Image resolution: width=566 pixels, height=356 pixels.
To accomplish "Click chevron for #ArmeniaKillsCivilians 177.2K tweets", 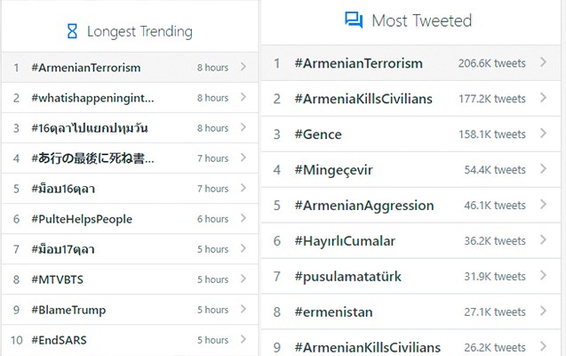I will tap(543, 98).
